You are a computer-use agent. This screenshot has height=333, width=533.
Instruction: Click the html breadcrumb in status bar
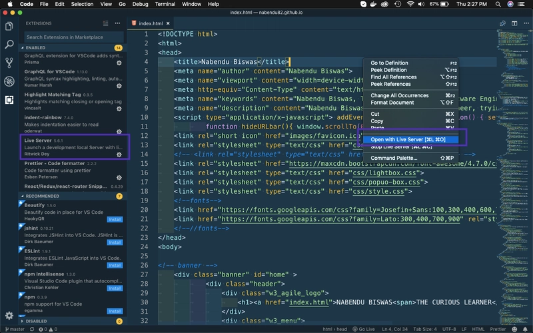327,329
